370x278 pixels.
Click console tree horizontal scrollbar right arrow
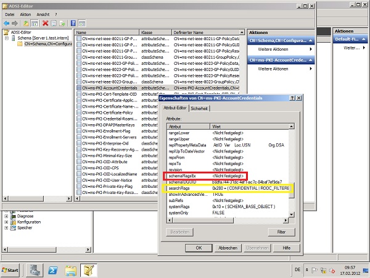[x=69, y=198]
